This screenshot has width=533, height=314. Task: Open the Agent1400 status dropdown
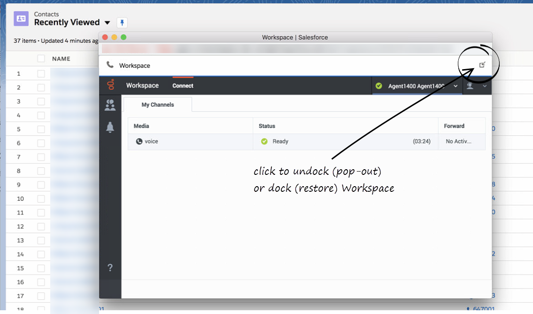[455, 86]
